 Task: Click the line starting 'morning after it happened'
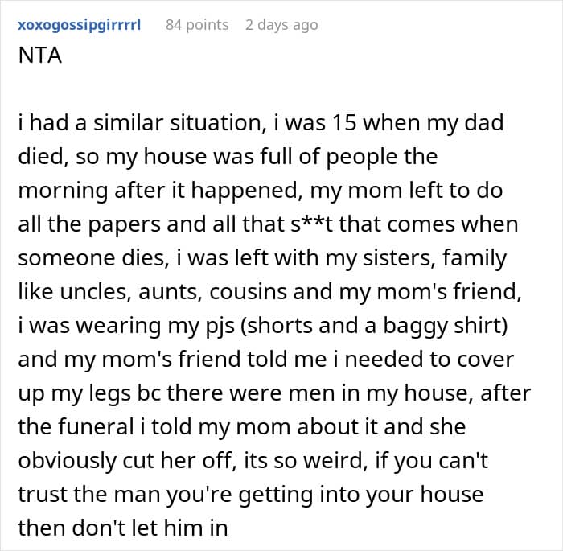point(260,191)
